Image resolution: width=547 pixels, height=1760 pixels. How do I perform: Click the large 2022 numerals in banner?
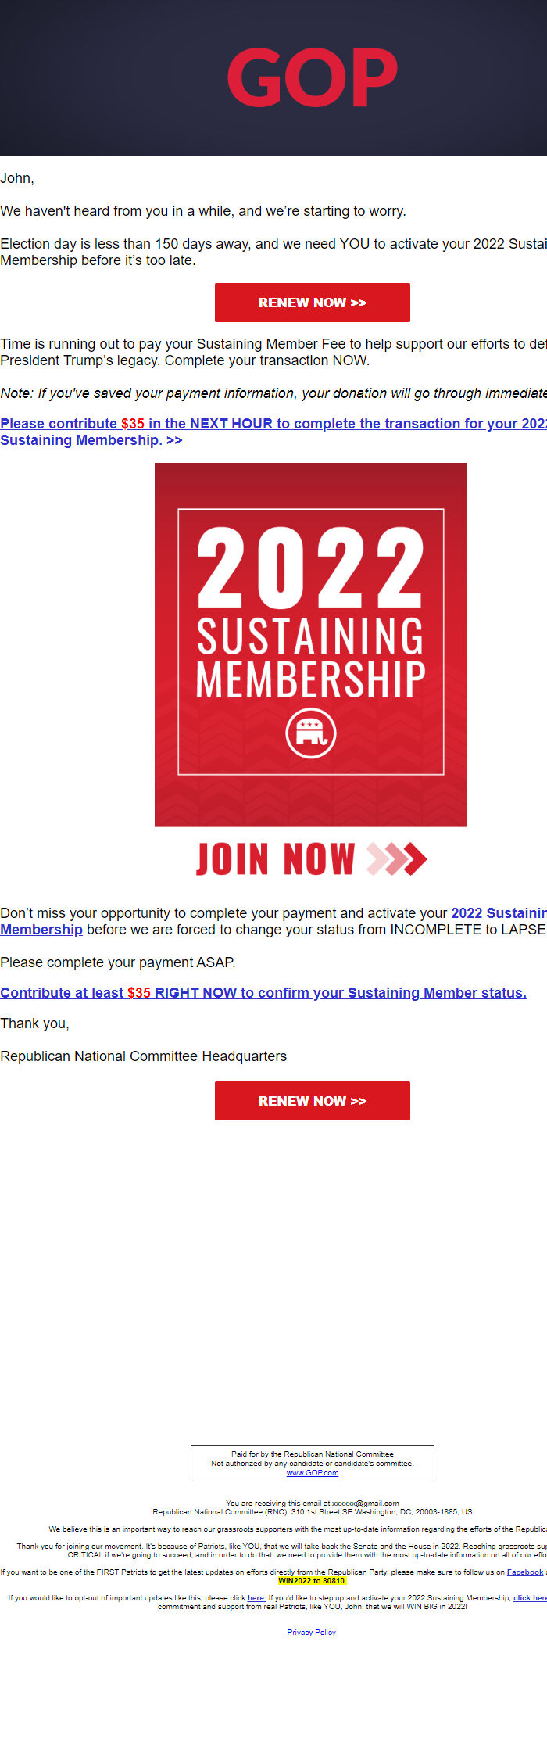310,568
